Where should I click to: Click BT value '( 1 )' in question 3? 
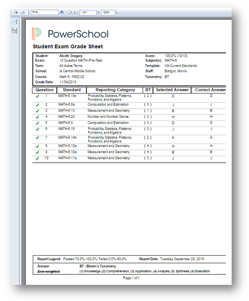(148, 111)
